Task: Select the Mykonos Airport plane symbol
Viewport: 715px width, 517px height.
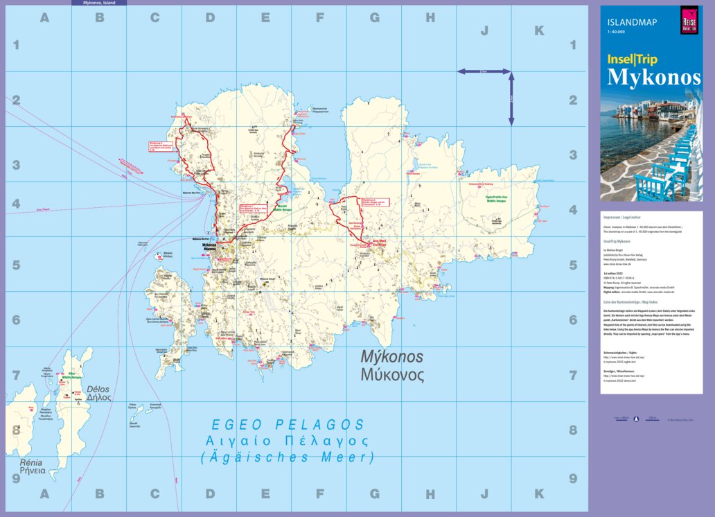Action: coord(264,284)
